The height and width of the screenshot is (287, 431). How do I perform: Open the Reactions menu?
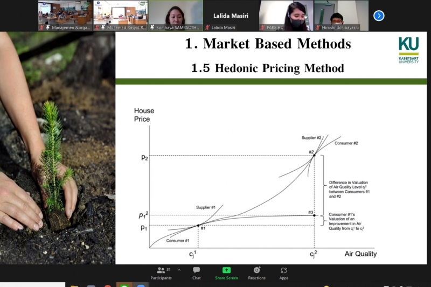(256, 272)
